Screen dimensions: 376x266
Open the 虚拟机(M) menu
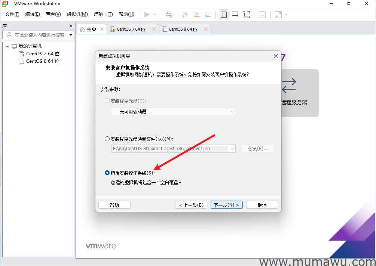[77, 14]
